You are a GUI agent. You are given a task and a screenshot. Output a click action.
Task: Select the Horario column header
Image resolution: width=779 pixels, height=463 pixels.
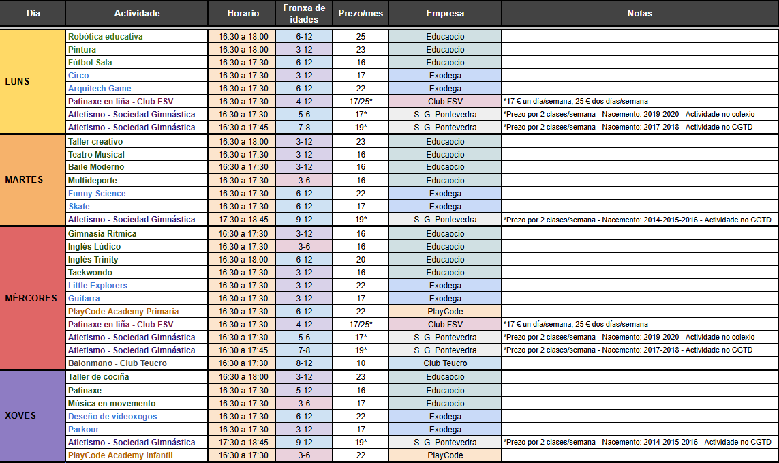(243, 14)
